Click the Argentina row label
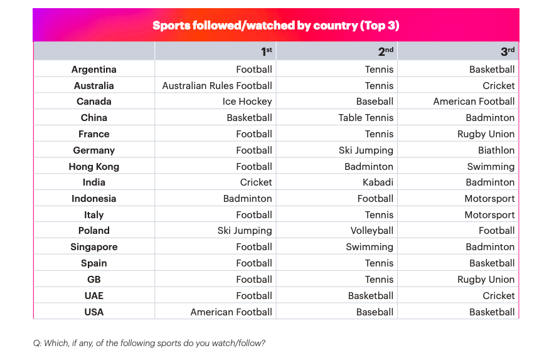The image size is (549, 358). pyautogui.click(x=94, y=70)
